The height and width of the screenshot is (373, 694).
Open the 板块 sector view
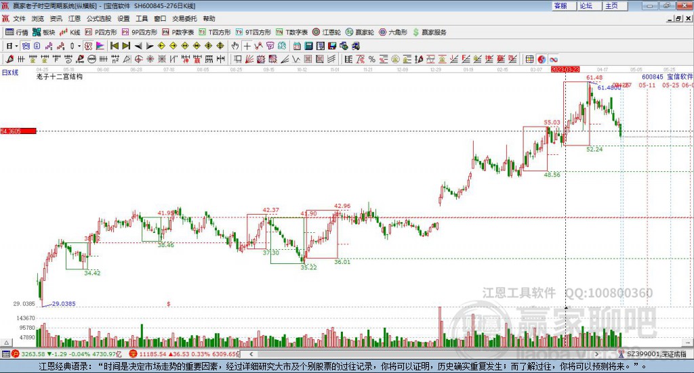(x=43, y=32)
